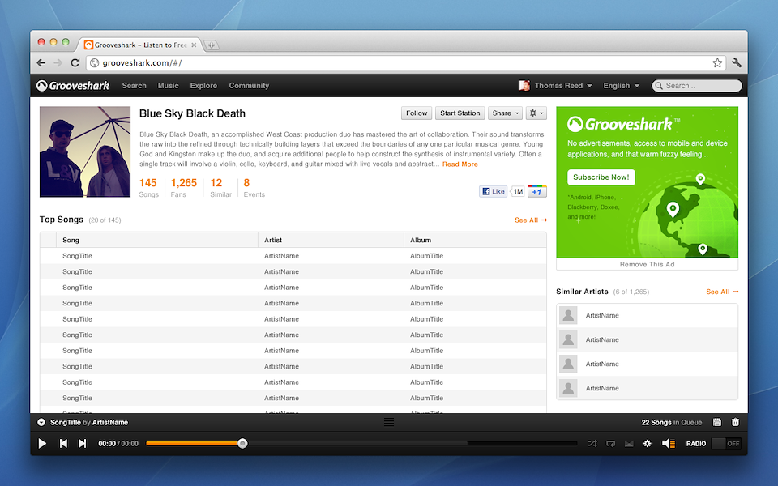Click the play button in the player
This screenshot has width=778, height=486.
click(42, 443)
